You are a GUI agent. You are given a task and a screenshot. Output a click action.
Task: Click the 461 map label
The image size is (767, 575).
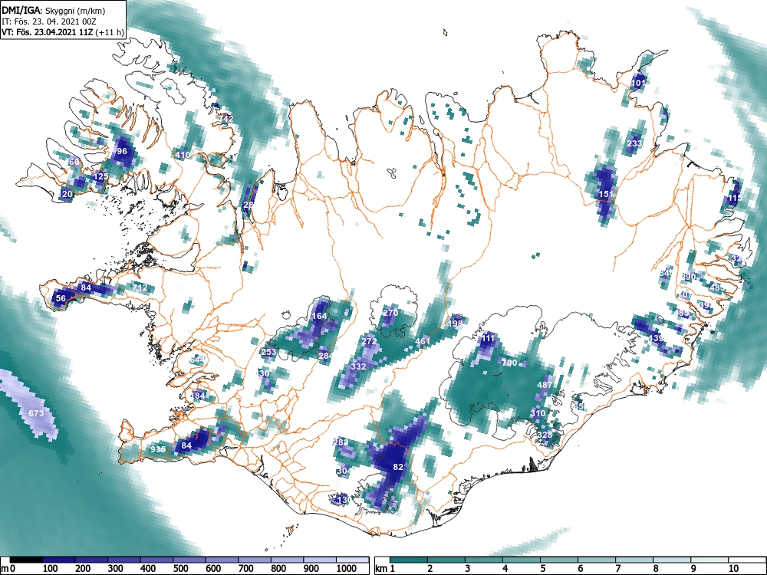[423, 341]
